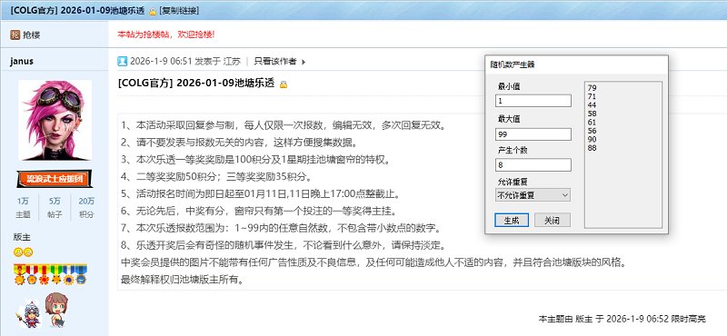Select the generated number 90

coord(592,140)
